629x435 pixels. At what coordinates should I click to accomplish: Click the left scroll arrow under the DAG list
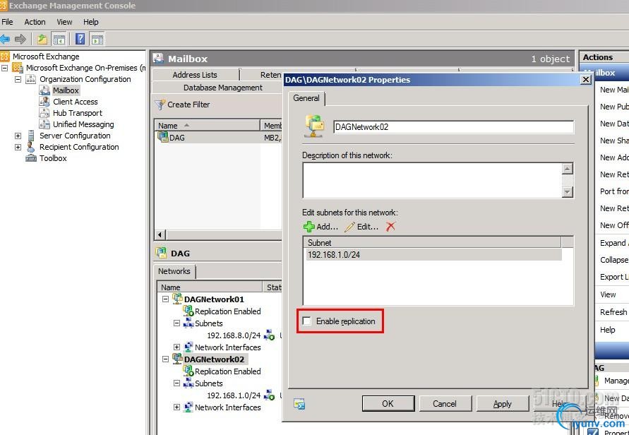[x=160, y=234]
